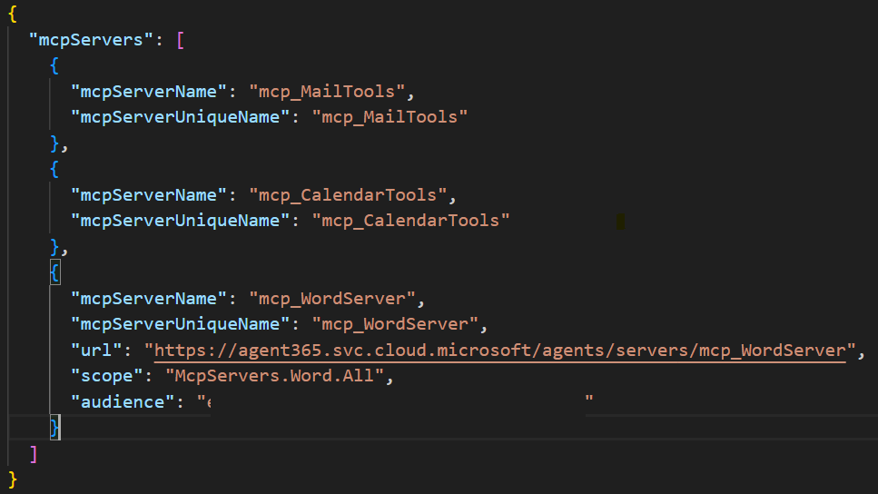Click the final closing curly brace
Screen dimensions: 878x494
pos(13,479)
